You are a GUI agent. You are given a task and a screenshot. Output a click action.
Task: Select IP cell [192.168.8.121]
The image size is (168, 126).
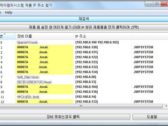click(x=86, y=52)
